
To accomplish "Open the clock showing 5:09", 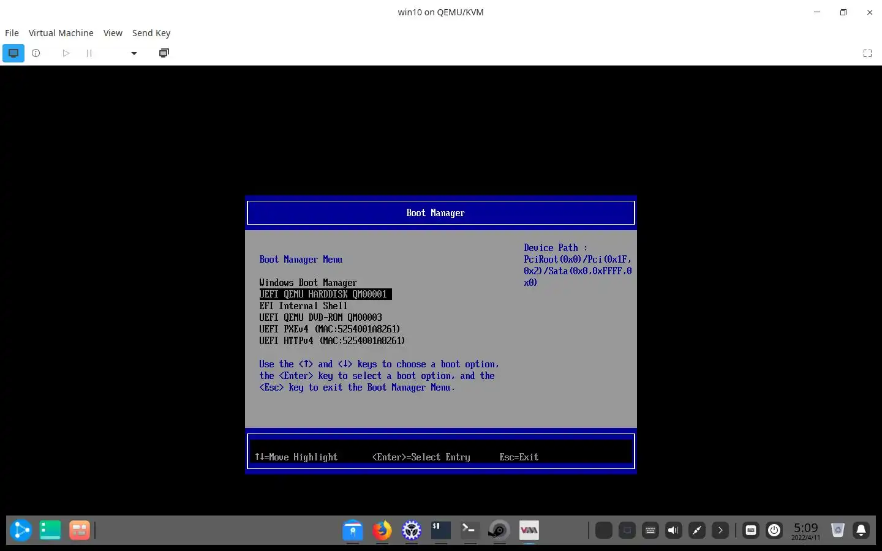I will [805, 530].
